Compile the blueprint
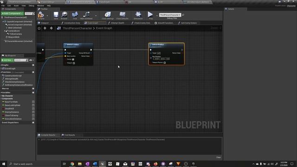The image size is (297, 167). click(41, 15)
